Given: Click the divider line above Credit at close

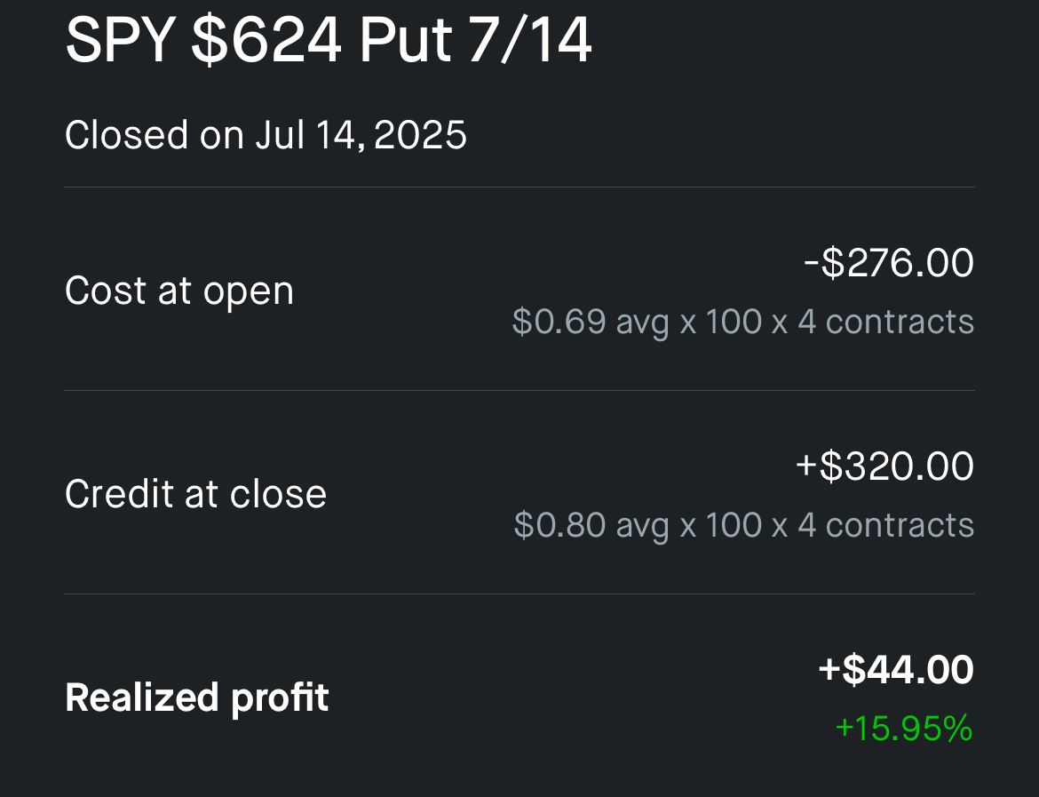Looking at the screenshot, I should 519,391.
